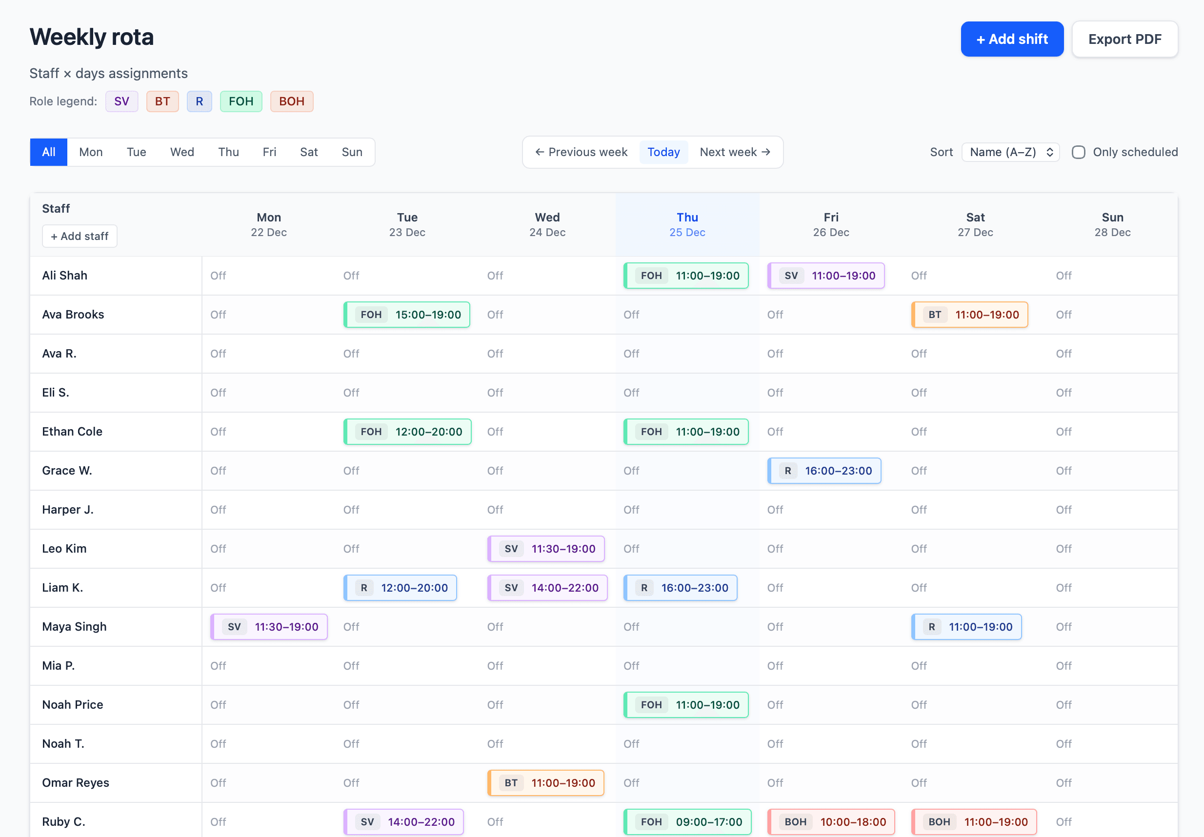Click the BOH role legend chip
This screenshot has width=1204, height=837.
click(x=292, y=101)
